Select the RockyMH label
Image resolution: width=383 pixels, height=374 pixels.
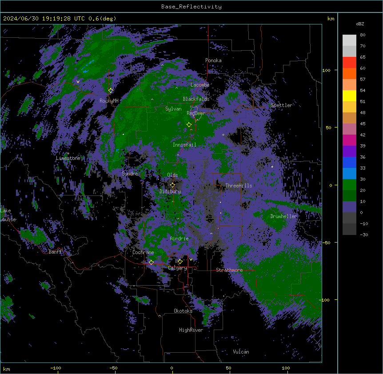coord(109,101)
